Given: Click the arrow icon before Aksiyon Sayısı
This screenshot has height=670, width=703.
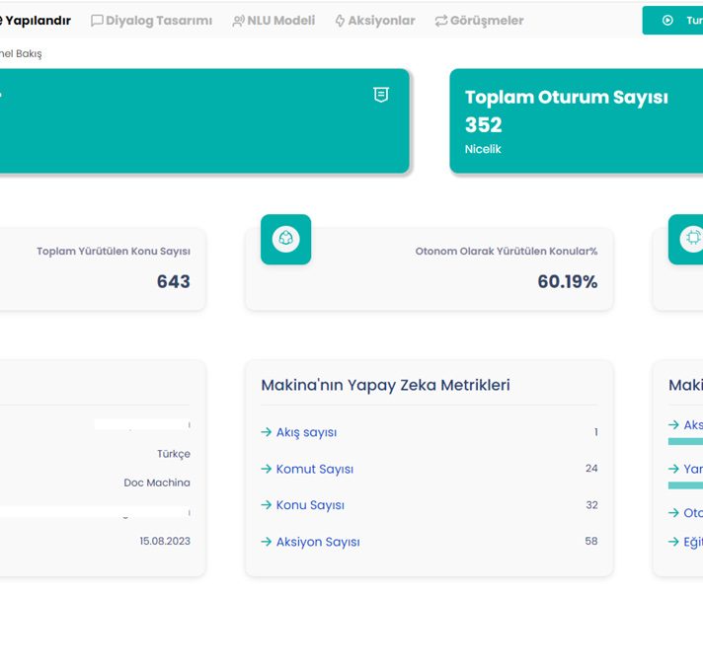Looking at the screenshot, I should (267, 542).
